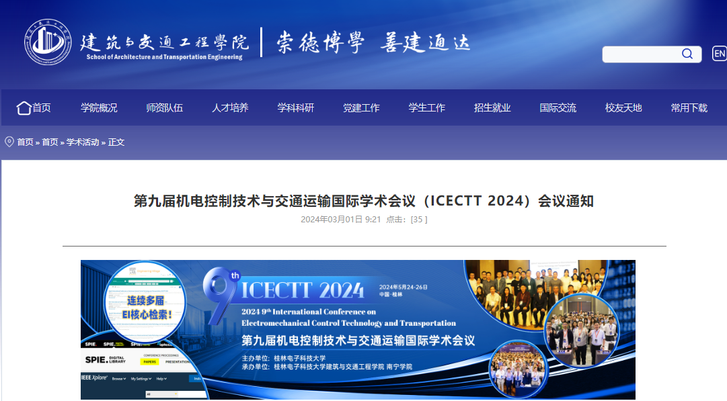Click the school emblem logo

(x=48, y=42)
